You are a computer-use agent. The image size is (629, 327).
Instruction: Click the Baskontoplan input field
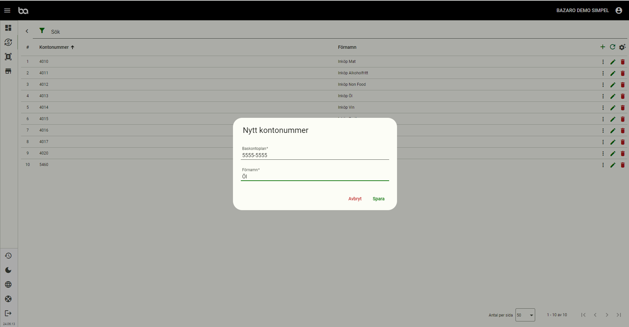(x=315, y=155)
